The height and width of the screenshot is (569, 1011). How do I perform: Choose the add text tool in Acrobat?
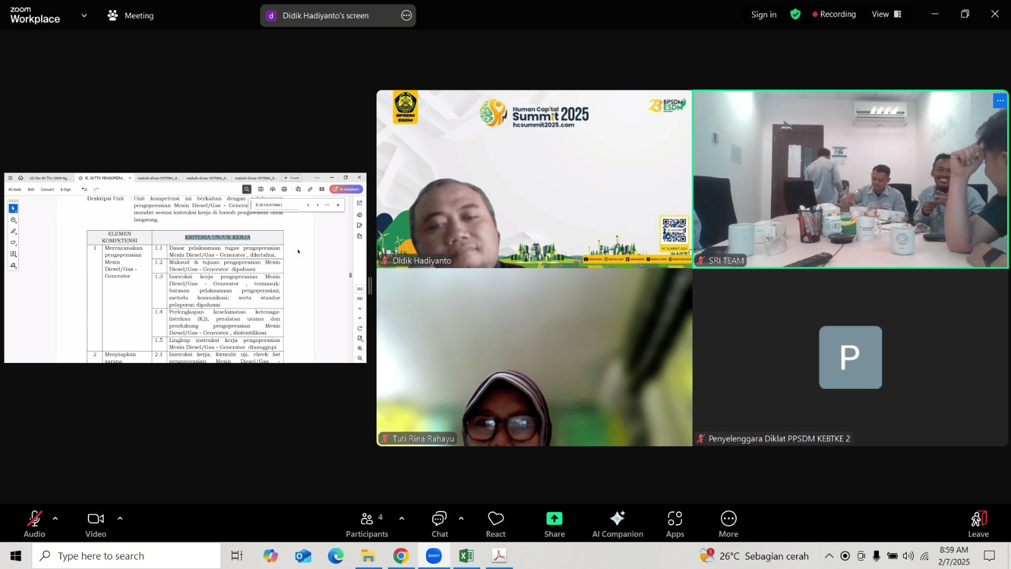(13, 254)
